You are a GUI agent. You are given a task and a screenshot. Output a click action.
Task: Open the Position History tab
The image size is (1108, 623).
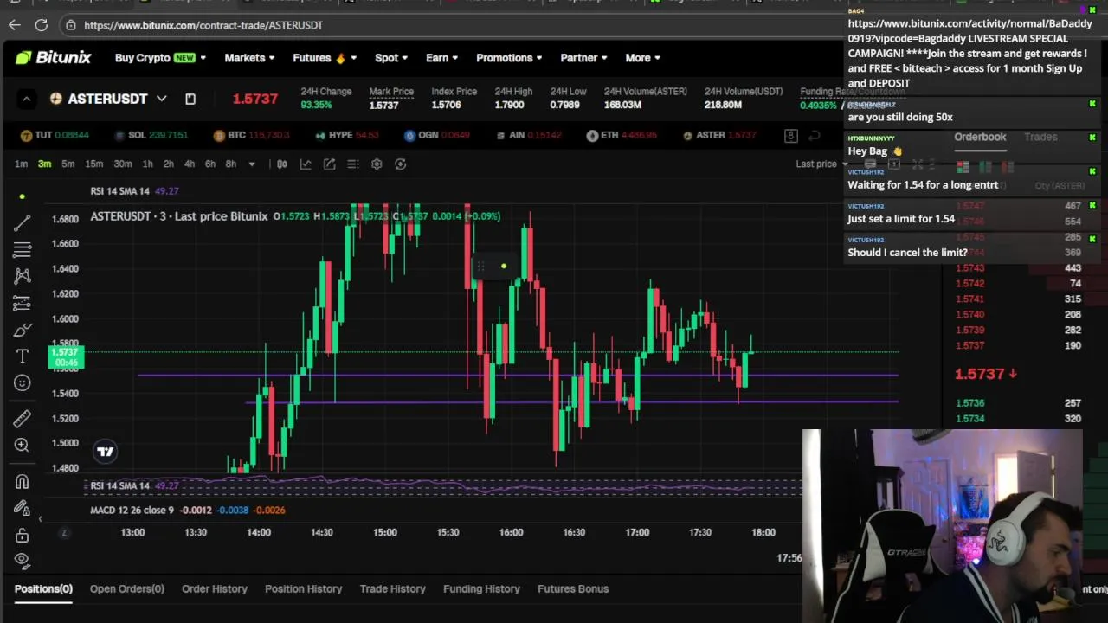point(303,589)
